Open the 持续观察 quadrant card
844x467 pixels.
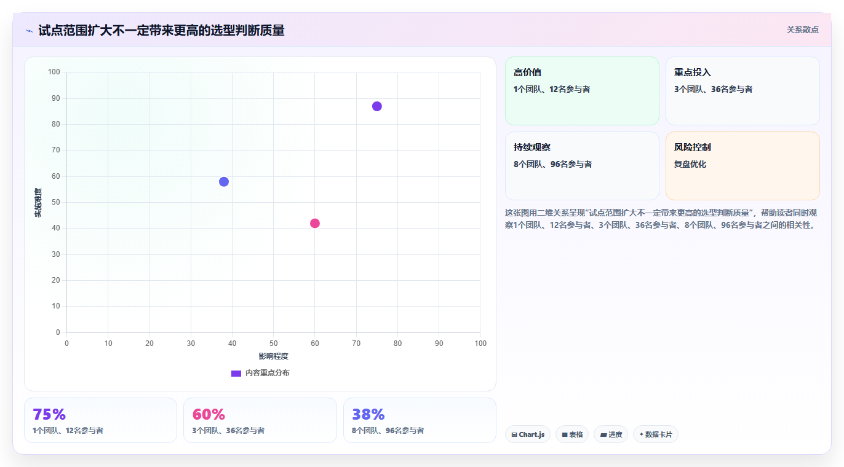[582, 166]
